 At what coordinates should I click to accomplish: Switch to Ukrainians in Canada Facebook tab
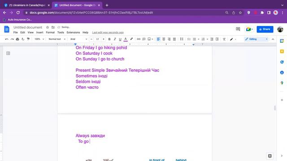point(27,5)
